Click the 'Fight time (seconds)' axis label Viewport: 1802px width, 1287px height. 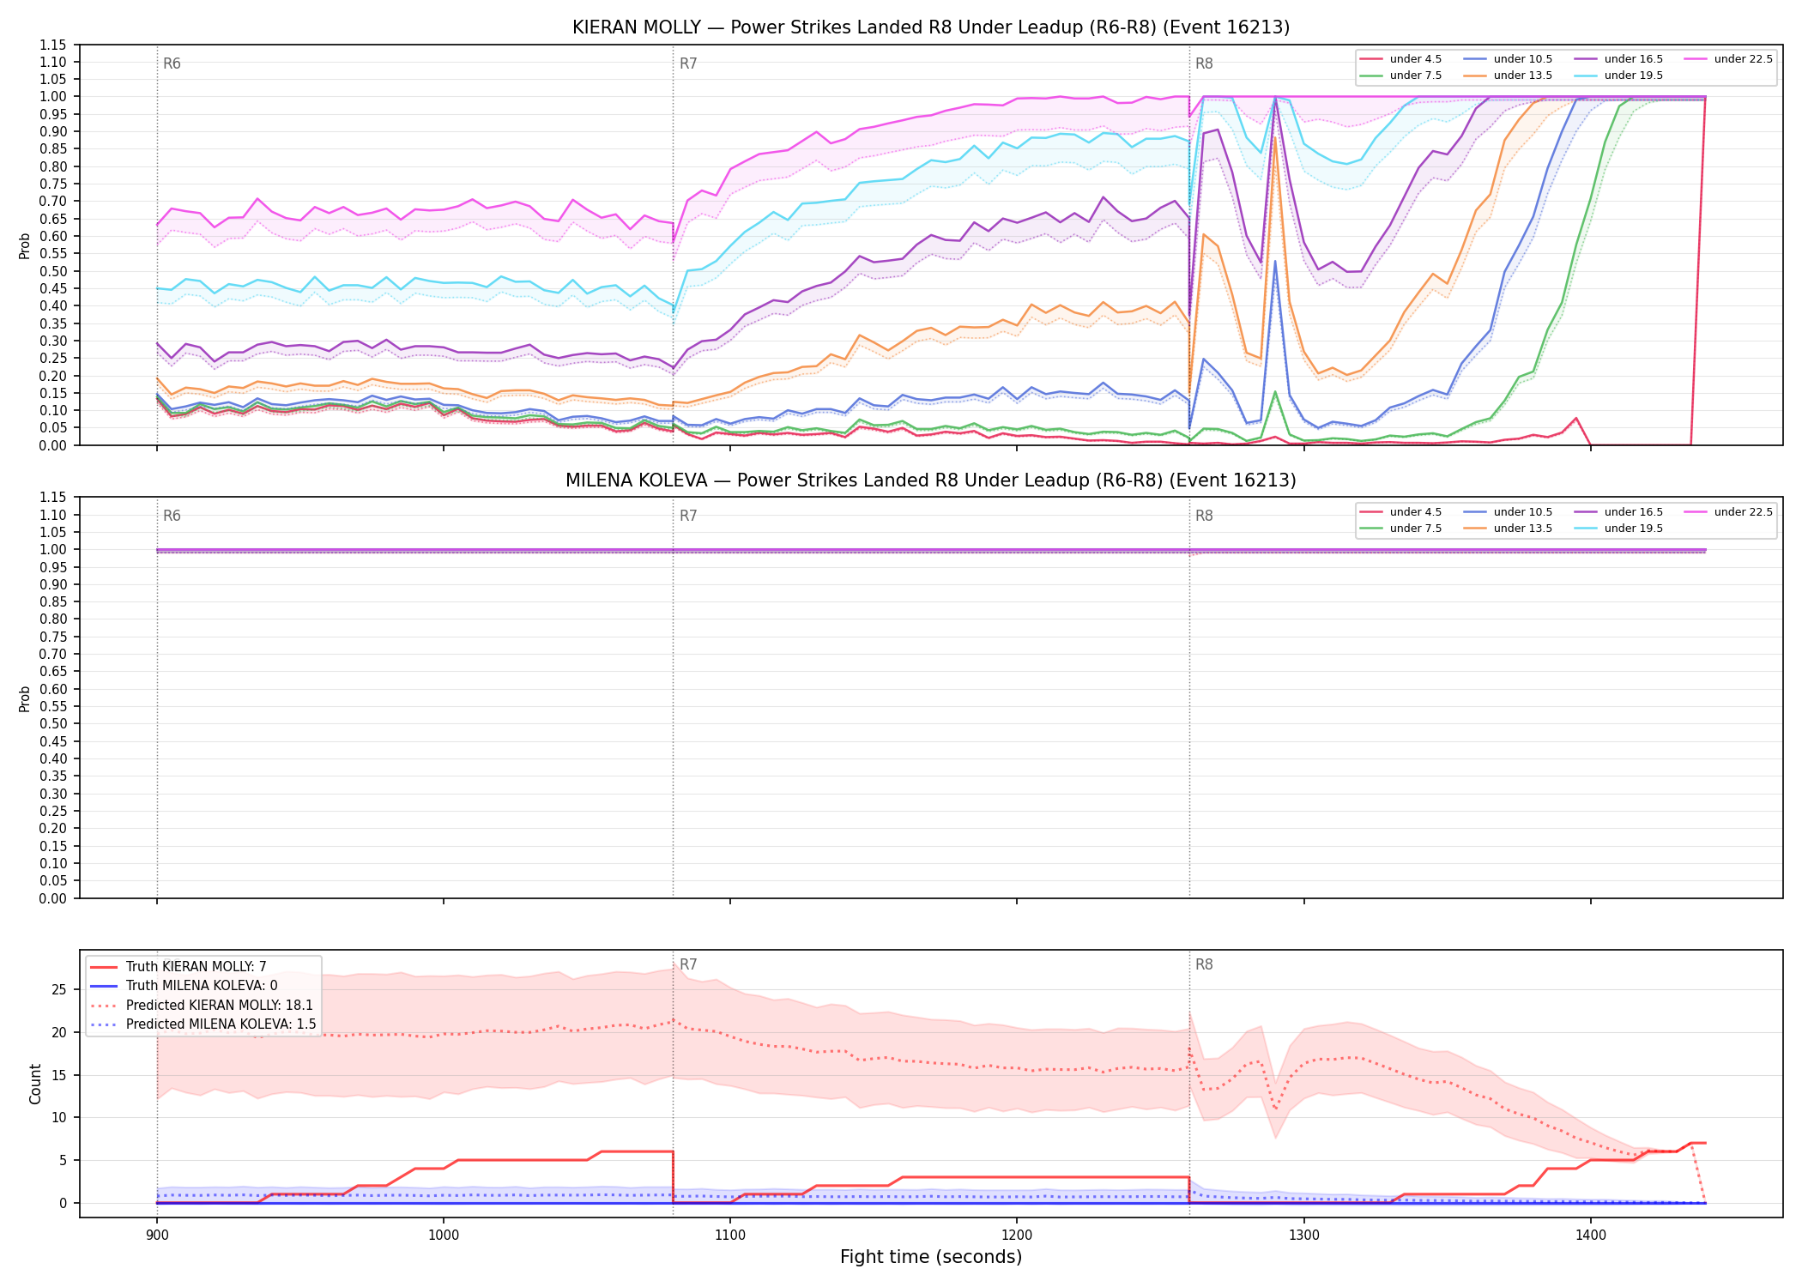coord(931,1257)
